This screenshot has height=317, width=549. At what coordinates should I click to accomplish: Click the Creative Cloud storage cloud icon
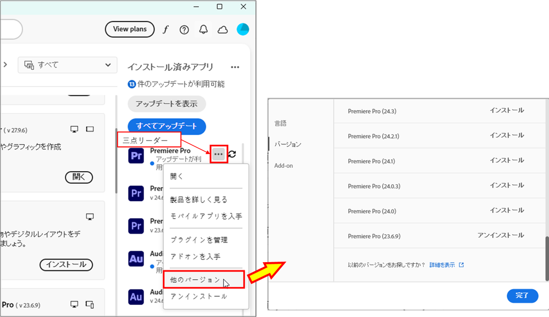[x=222, y=29]
